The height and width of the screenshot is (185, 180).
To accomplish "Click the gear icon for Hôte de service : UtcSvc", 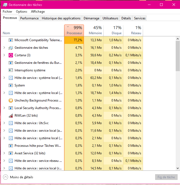I will (11, 123).
